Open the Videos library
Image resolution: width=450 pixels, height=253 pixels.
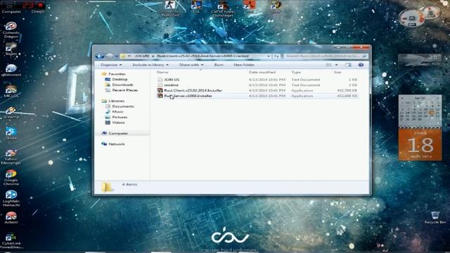[x=118, y=122]
